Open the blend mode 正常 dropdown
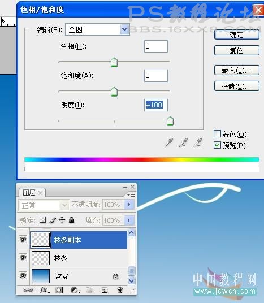The height and width of the screenshot is (303, 264). (x=44, y=205)
